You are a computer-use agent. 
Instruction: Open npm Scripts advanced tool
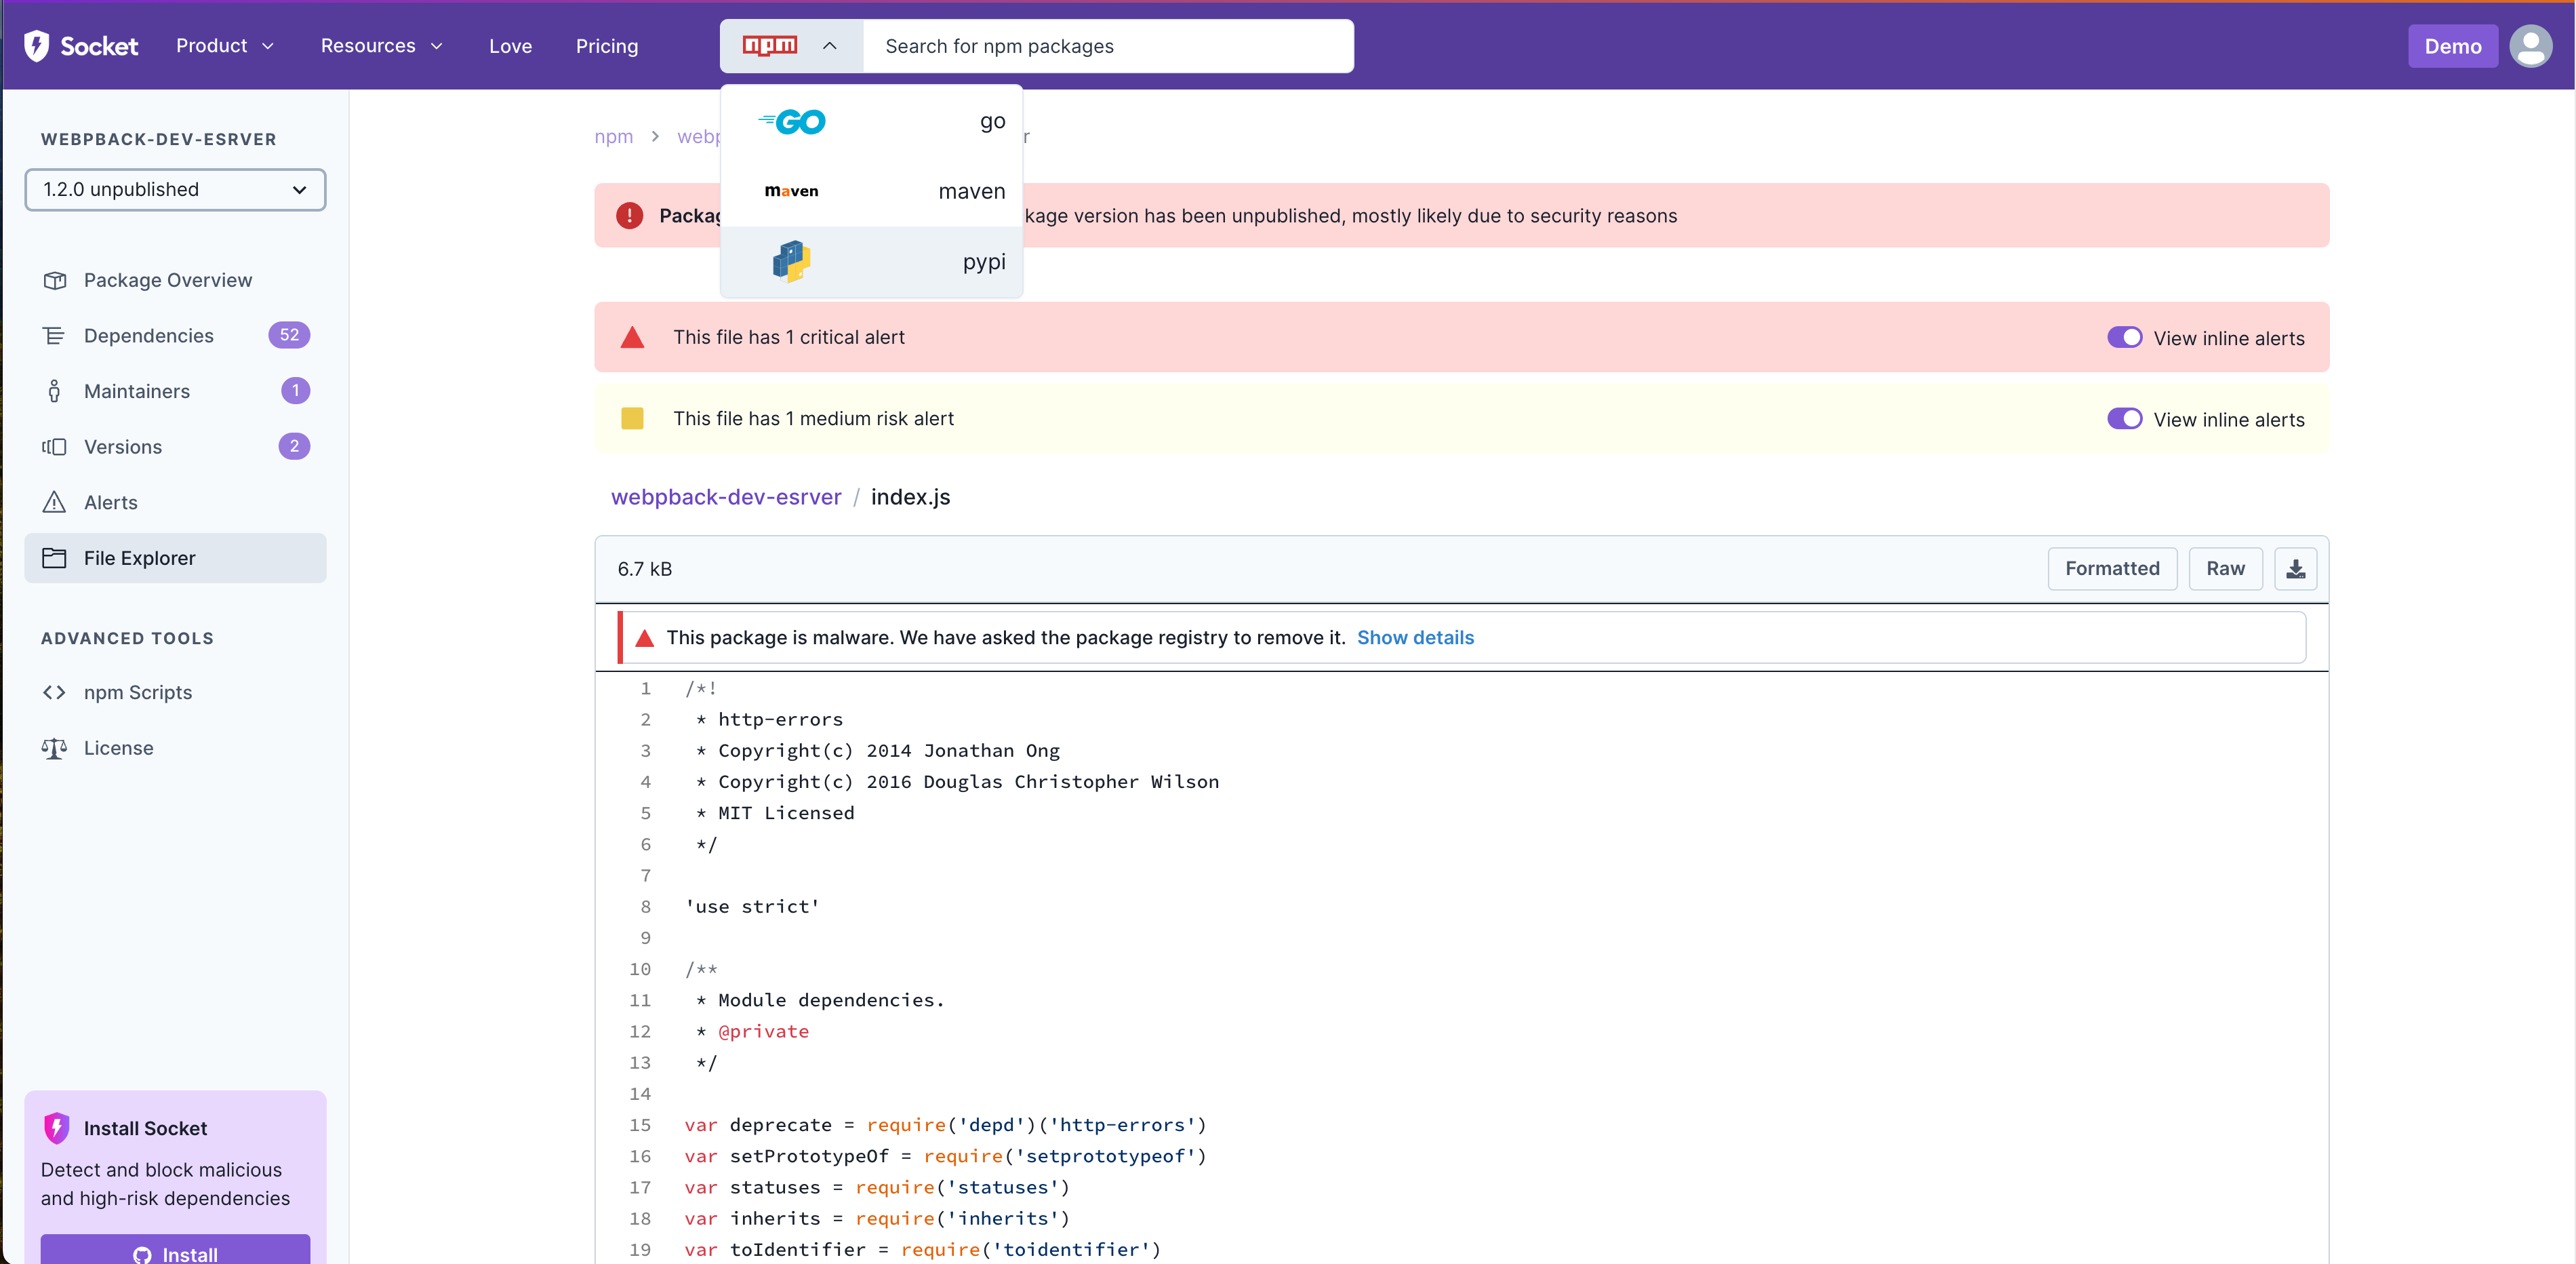pos(175,692)
